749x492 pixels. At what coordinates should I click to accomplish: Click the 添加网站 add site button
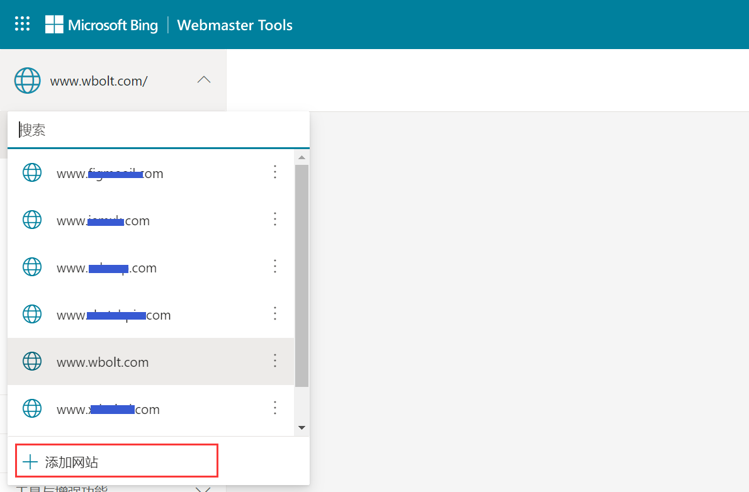click(x=116, y=462)
